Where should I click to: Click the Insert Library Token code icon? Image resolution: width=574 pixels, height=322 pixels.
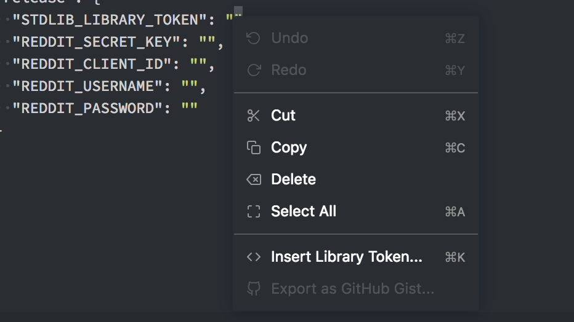click(x=253, y=257)
